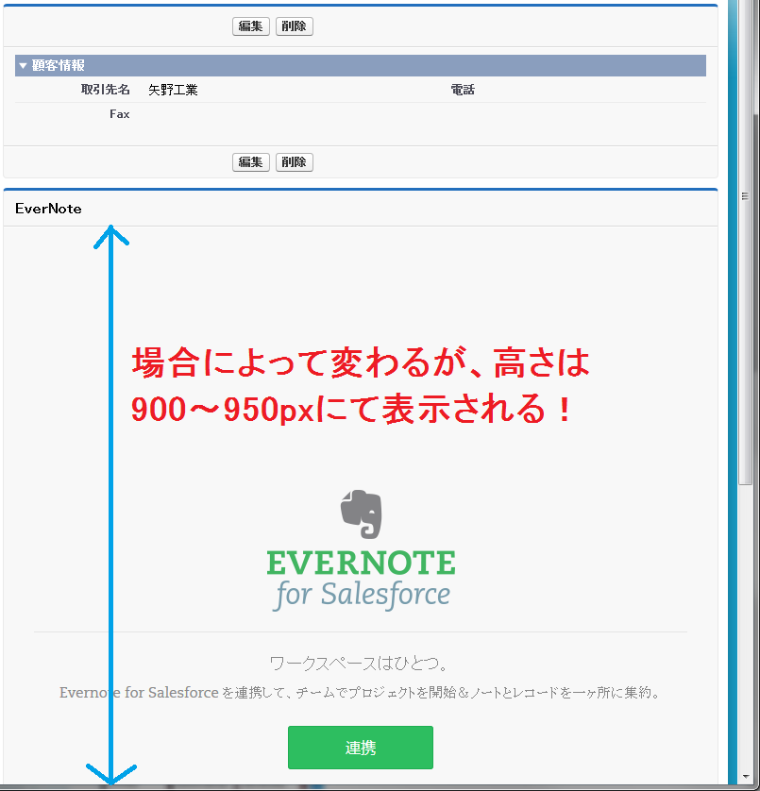Viewport: 760px width, 791px height.
Task: Click the 削除 button below the Fax row
Action: (x=295, y=162)
